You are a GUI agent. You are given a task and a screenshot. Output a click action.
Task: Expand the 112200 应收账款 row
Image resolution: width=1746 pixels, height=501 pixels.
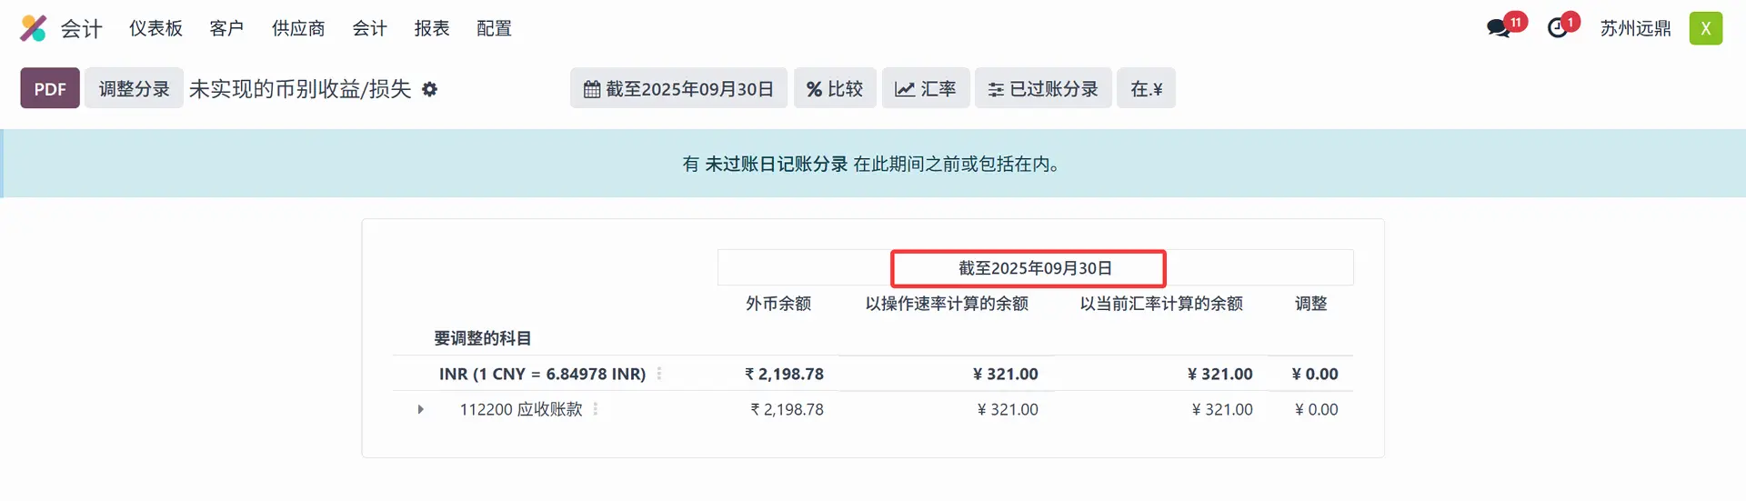point(420,409)
